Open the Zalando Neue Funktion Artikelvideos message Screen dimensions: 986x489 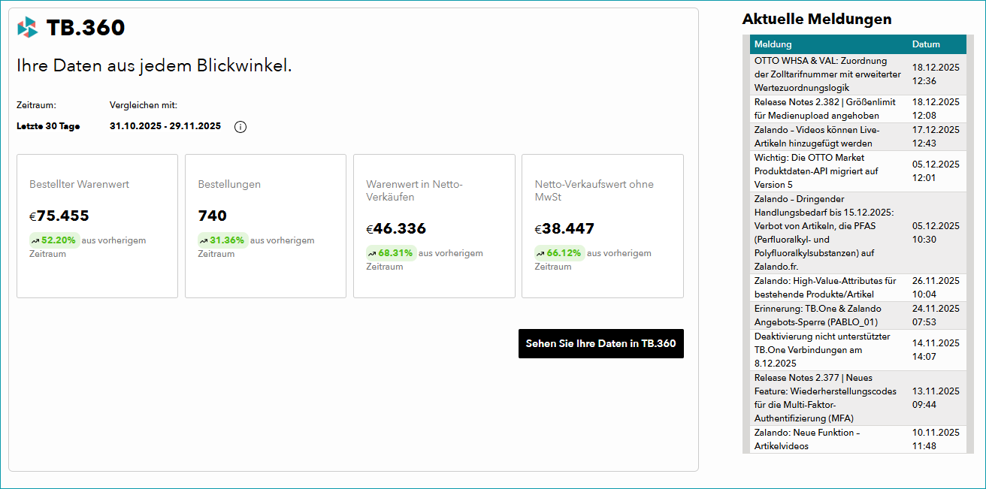tap(807, 439)
